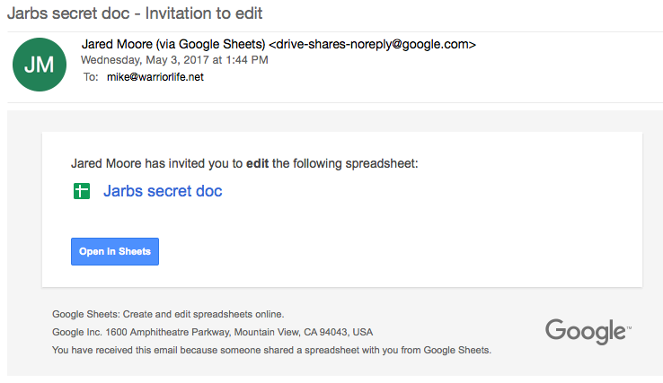
Task: Click the email subject line heading
Action: coord(135,13)
